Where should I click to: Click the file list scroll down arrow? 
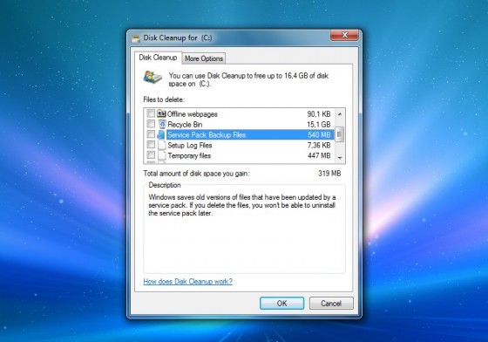(340, 158)
